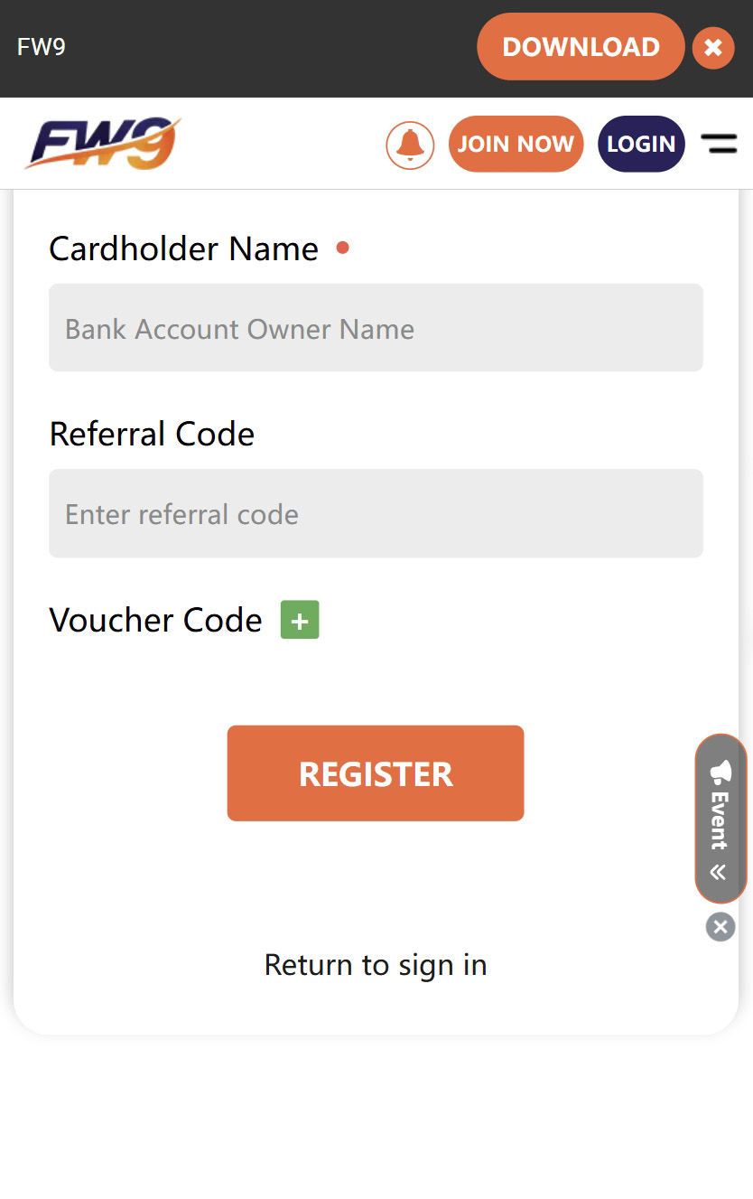Image resolution: width=753 pixels, height=1199 pixels.
Task: Click the Bank Account Owner Name field
Action: pos(376,328)
